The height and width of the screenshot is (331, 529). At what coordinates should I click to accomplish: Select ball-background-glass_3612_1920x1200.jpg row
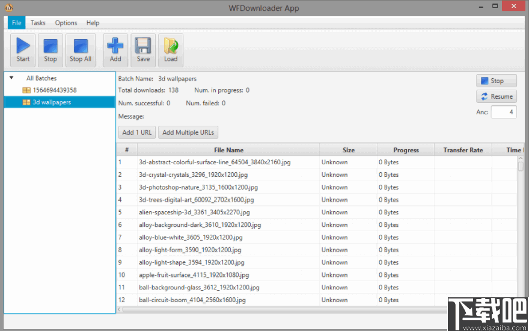coord(317,288)
